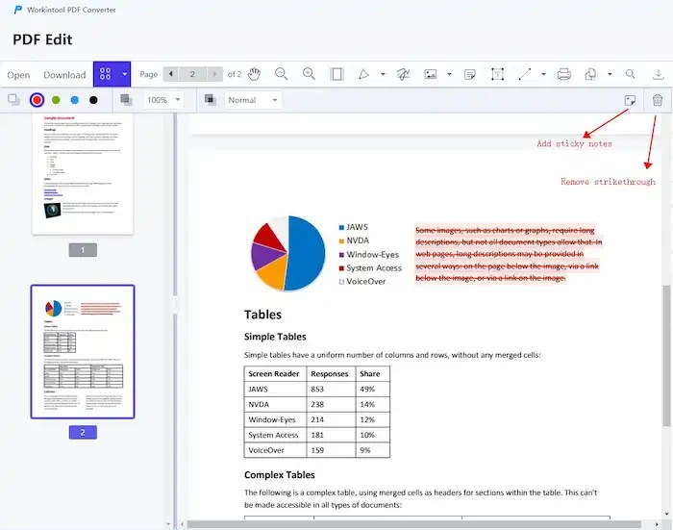Click the NVDA legend entry
This screenshot has height=530, width=673.
354,240
